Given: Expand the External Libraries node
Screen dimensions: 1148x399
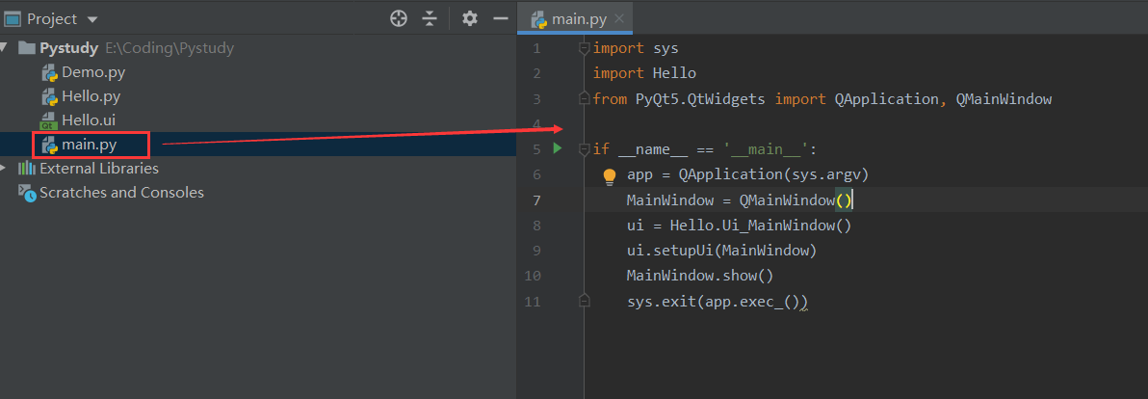Looking at the screenshot, I should click(6, 169).
